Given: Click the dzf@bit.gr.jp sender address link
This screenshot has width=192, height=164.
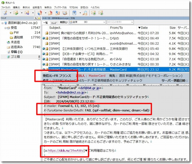Looking at the screenshot, I should click(x=90, y=88).
